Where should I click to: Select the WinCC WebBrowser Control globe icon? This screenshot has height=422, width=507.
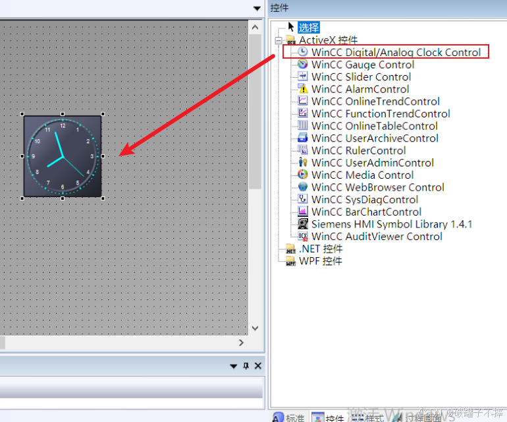click(303, 187)
